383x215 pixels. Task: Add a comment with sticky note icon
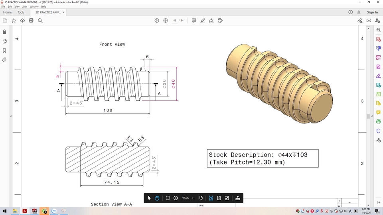click(x=194, y=21)
